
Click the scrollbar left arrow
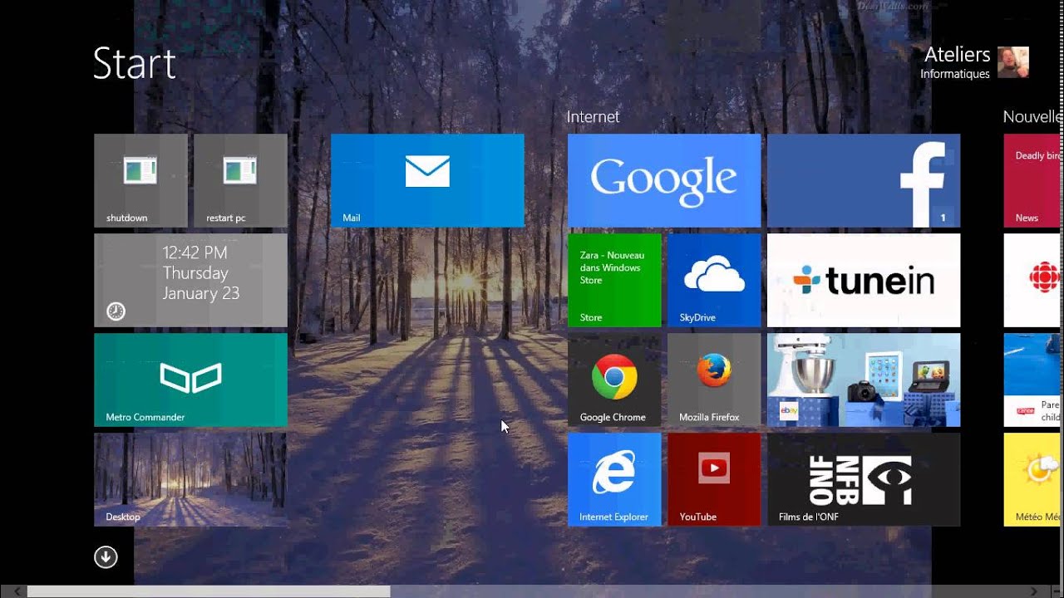pyautogui.click(x=17, y=591)
